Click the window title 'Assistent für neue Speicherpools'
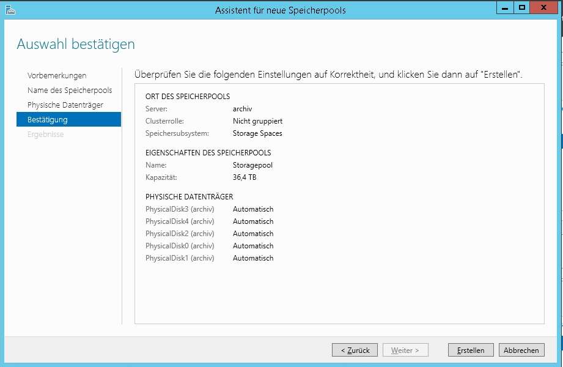563x367 pixels. 281,10
